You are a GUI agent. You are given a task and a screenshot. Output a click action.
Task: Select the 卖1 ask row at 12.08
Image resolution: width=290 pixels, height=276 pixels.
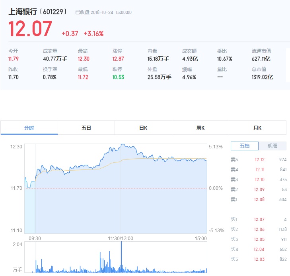[259, 199]
